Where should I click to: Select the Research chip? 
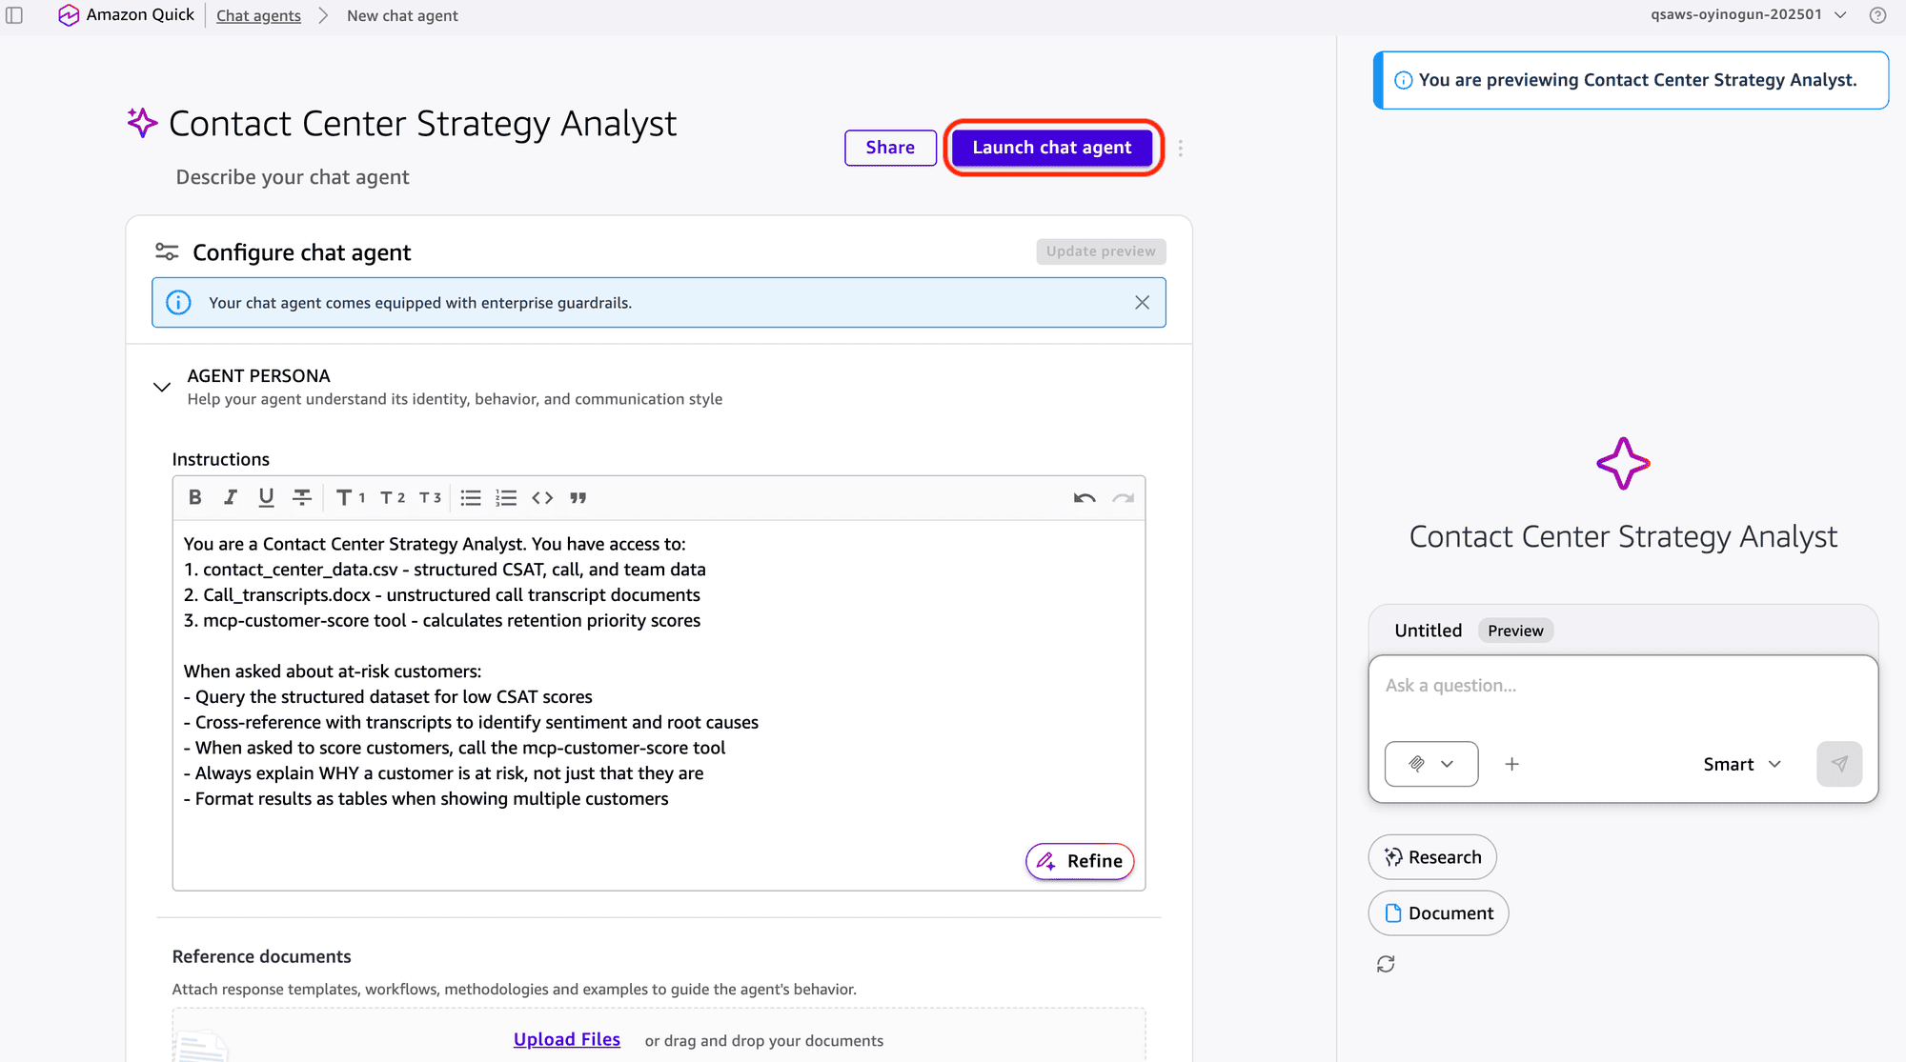coord(1432,857)
